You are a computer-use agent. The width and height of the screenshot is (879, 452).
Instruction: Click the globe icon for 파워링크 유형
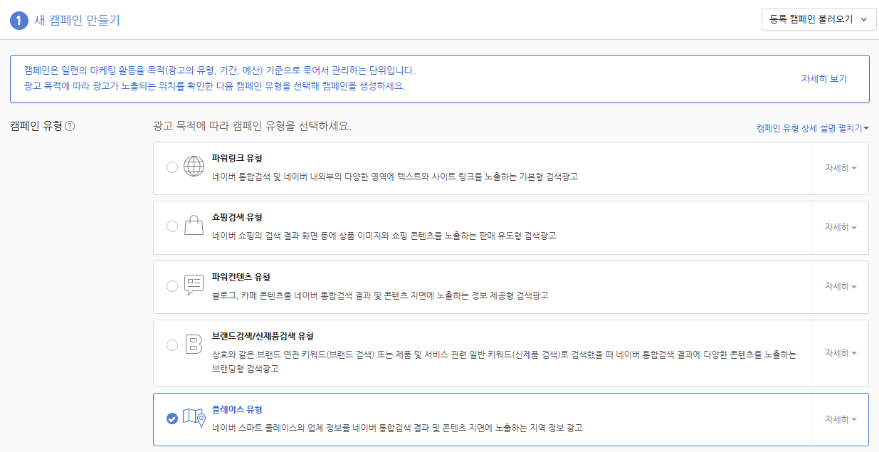tap(194, 167)
